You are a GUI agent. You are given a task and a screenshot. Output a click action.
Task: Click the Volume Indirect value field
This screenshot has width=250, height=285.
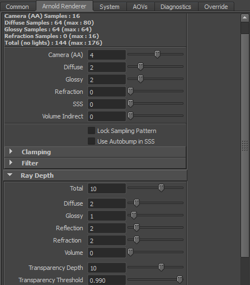coord(107,116)
